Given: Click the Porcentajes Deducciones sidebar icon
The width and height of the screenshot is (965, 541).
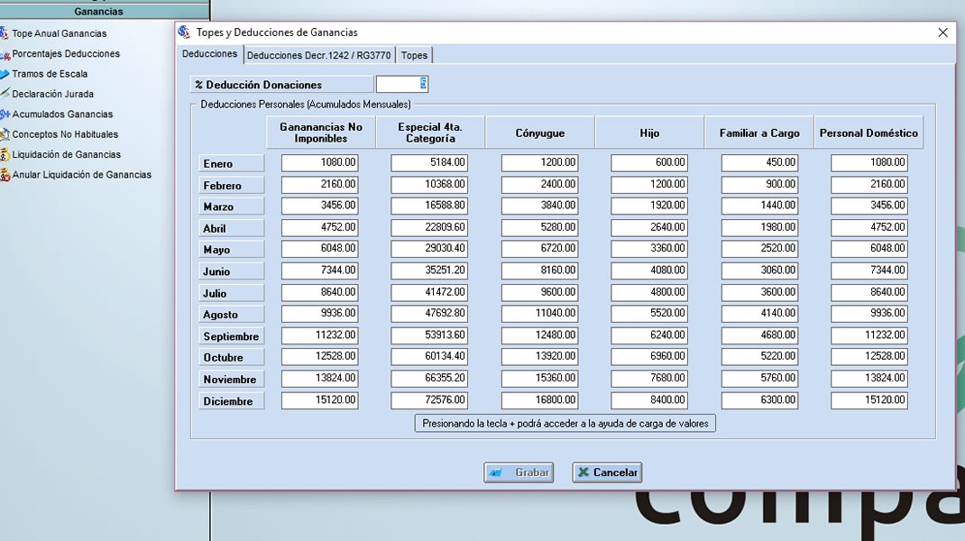Looking at the screenshot, I should [5, 54].
